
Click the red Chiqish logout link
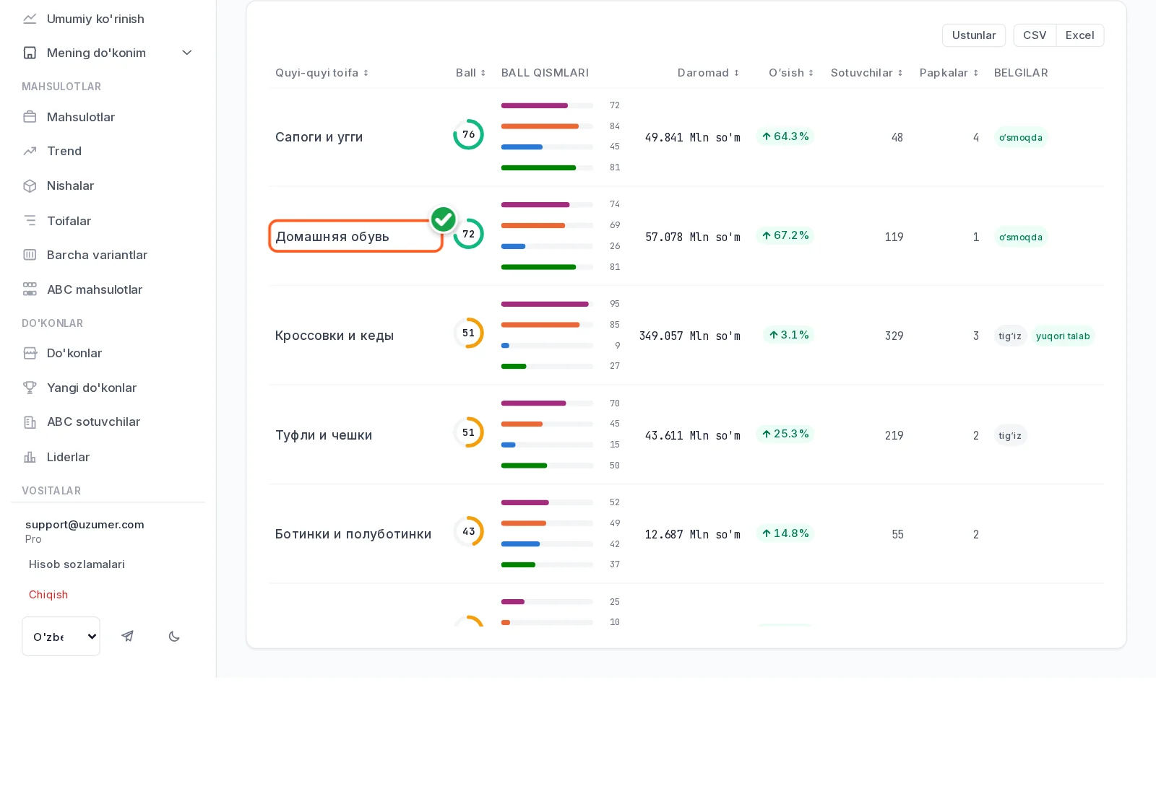48,595
